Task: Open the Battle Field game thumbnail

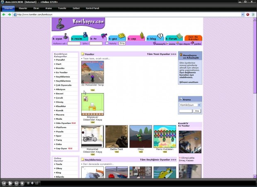Action: pyautogui.click(x=117, y=137)
